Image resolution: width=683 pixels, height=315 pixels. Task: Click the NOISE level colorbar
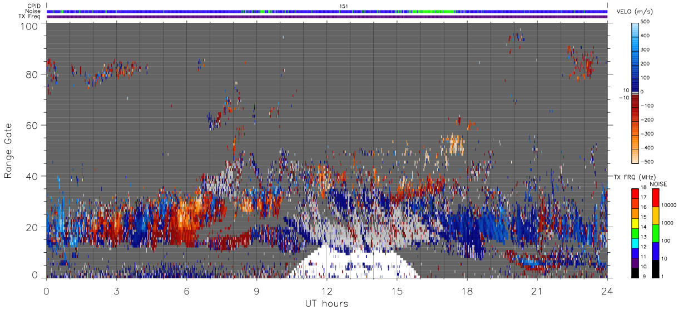656,233
